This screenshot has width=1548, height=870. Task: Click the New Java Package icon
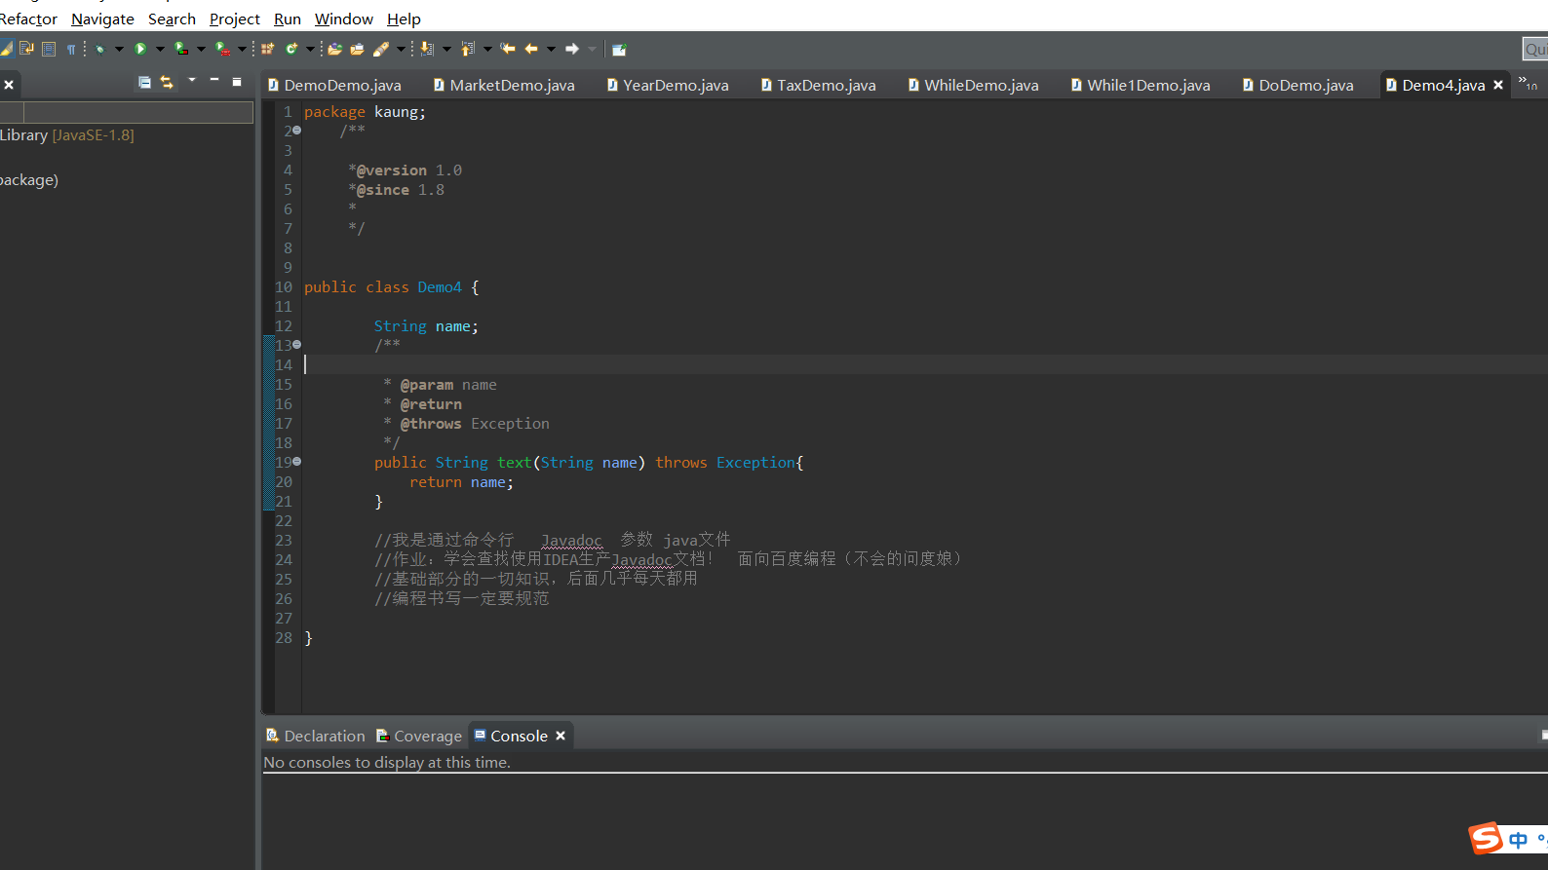tap(268, 49)
